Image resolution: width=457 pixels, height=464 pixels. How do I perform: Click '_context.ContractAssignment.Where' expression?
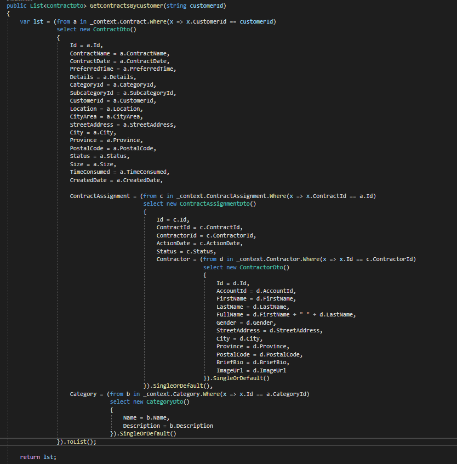231,196
